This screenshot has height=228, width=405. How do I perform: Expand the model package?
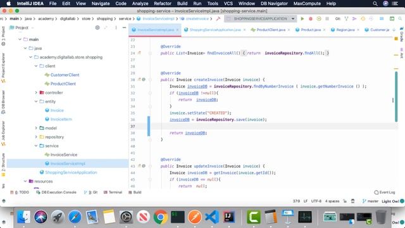pos(36,128)
